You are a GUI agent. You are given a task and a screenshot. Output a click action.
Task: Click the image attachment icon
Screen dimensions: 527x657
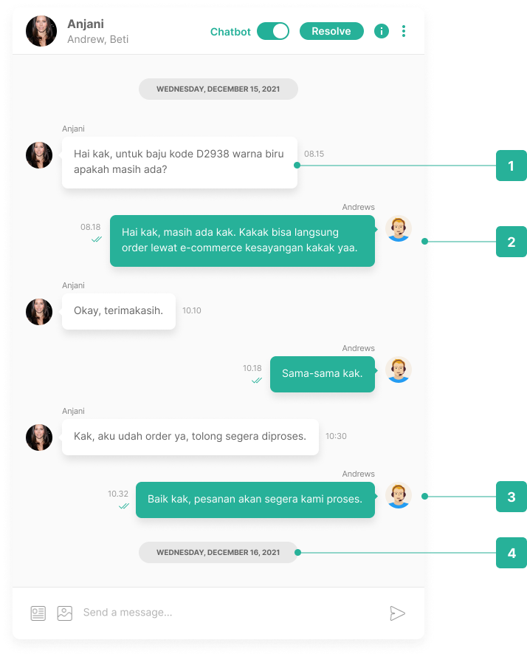64,613
